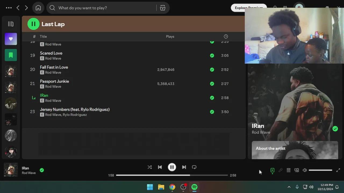Toggle repeat mode
The height and width of the screenshot is (193, 344).
[194, 167]
